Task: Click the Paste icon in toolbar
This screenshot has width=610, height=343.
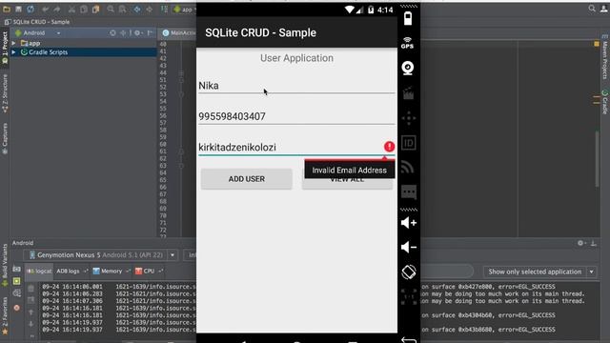Action: click(95, 10)
